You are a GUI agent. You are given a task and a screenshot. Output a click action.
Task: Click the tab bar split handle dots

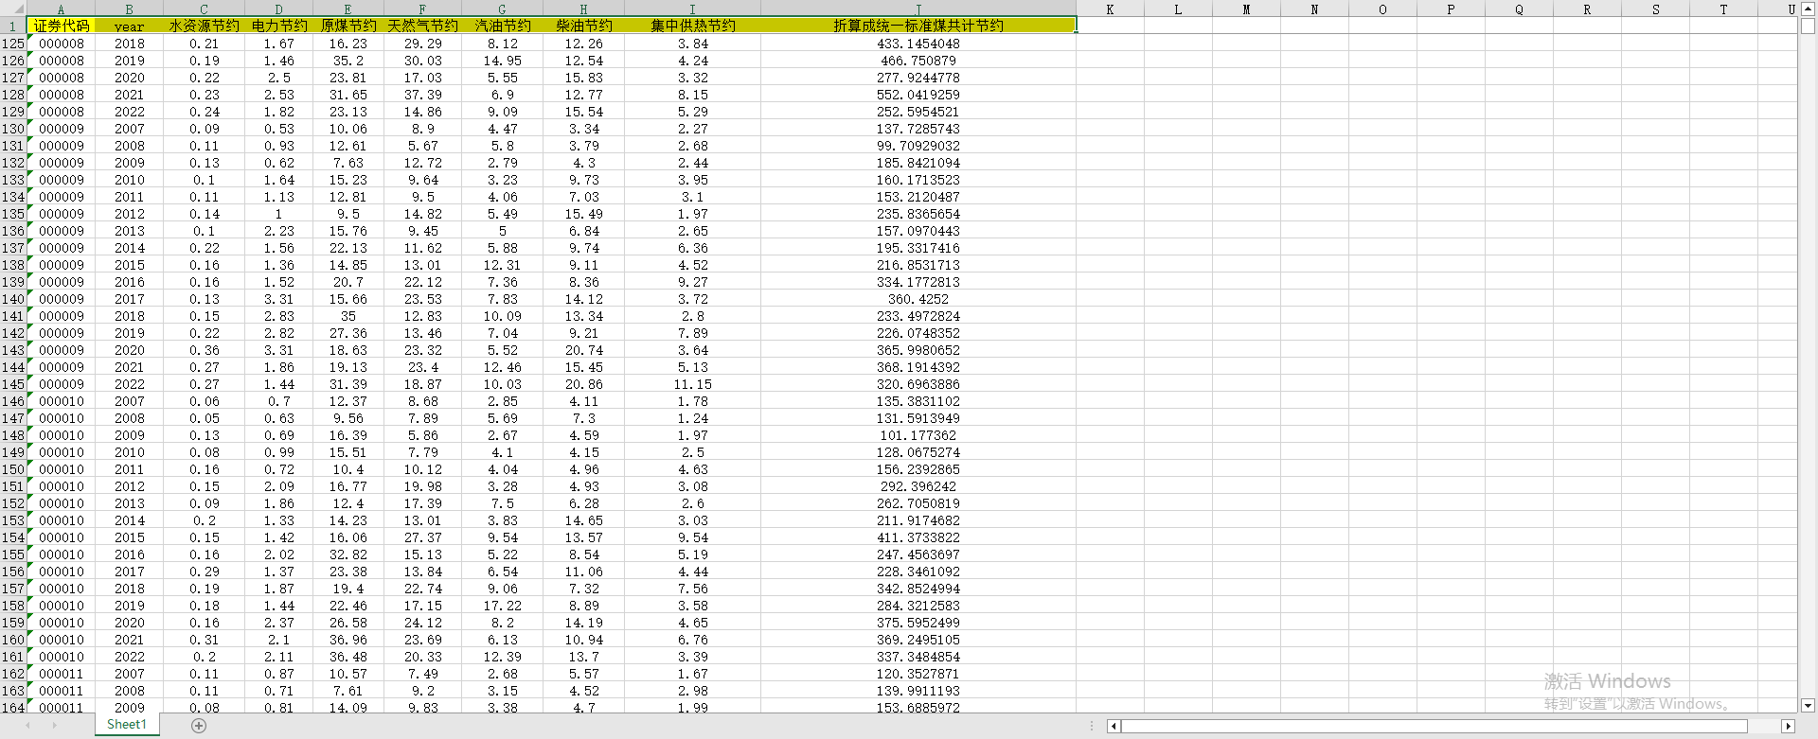pyautogui.click(x=1092, y=726)
